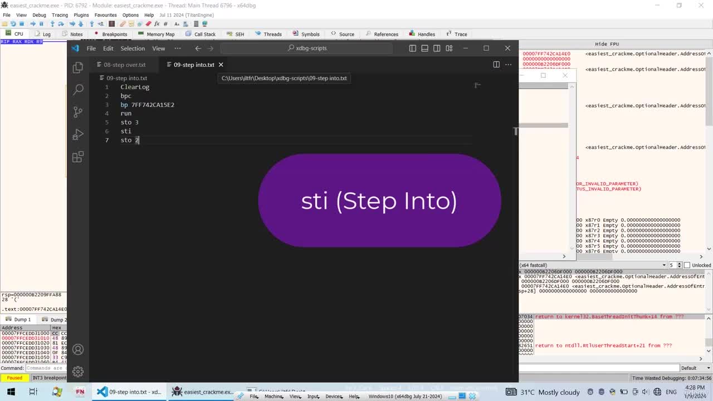The height and width of the screenshot is (401, 713).
Task: Switch to x64dbg Breakpoints tab
Action: pos(110,34)
